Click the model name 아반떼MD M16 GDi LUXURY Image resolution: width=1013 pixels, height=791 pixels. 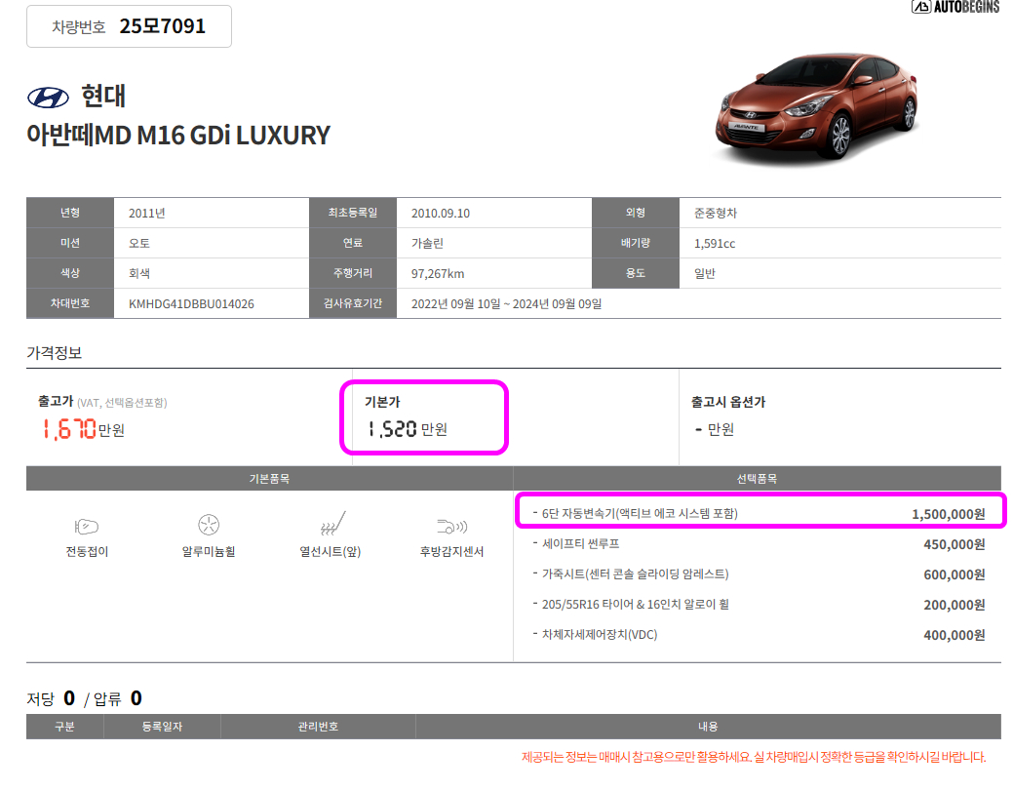(178, 136)
